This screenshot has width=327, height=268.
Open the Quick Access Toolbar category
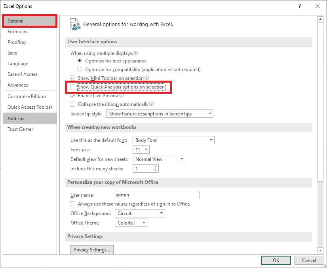(30, 107)
